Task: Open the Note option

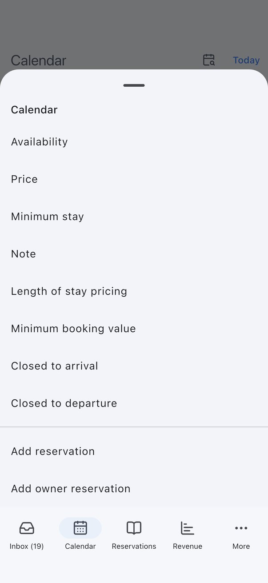Action: (x=134, y=254)
